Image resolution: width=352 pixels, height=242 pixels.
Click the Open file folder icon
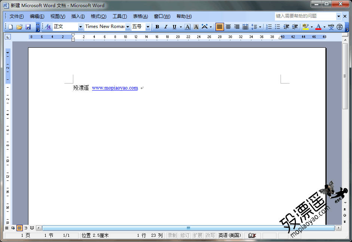click(19, 27)
